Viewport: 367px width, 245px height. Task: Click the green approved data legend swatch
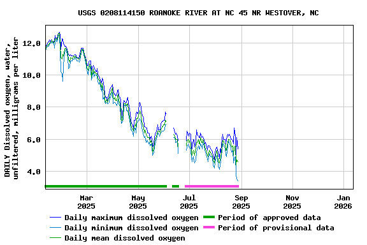209,217
